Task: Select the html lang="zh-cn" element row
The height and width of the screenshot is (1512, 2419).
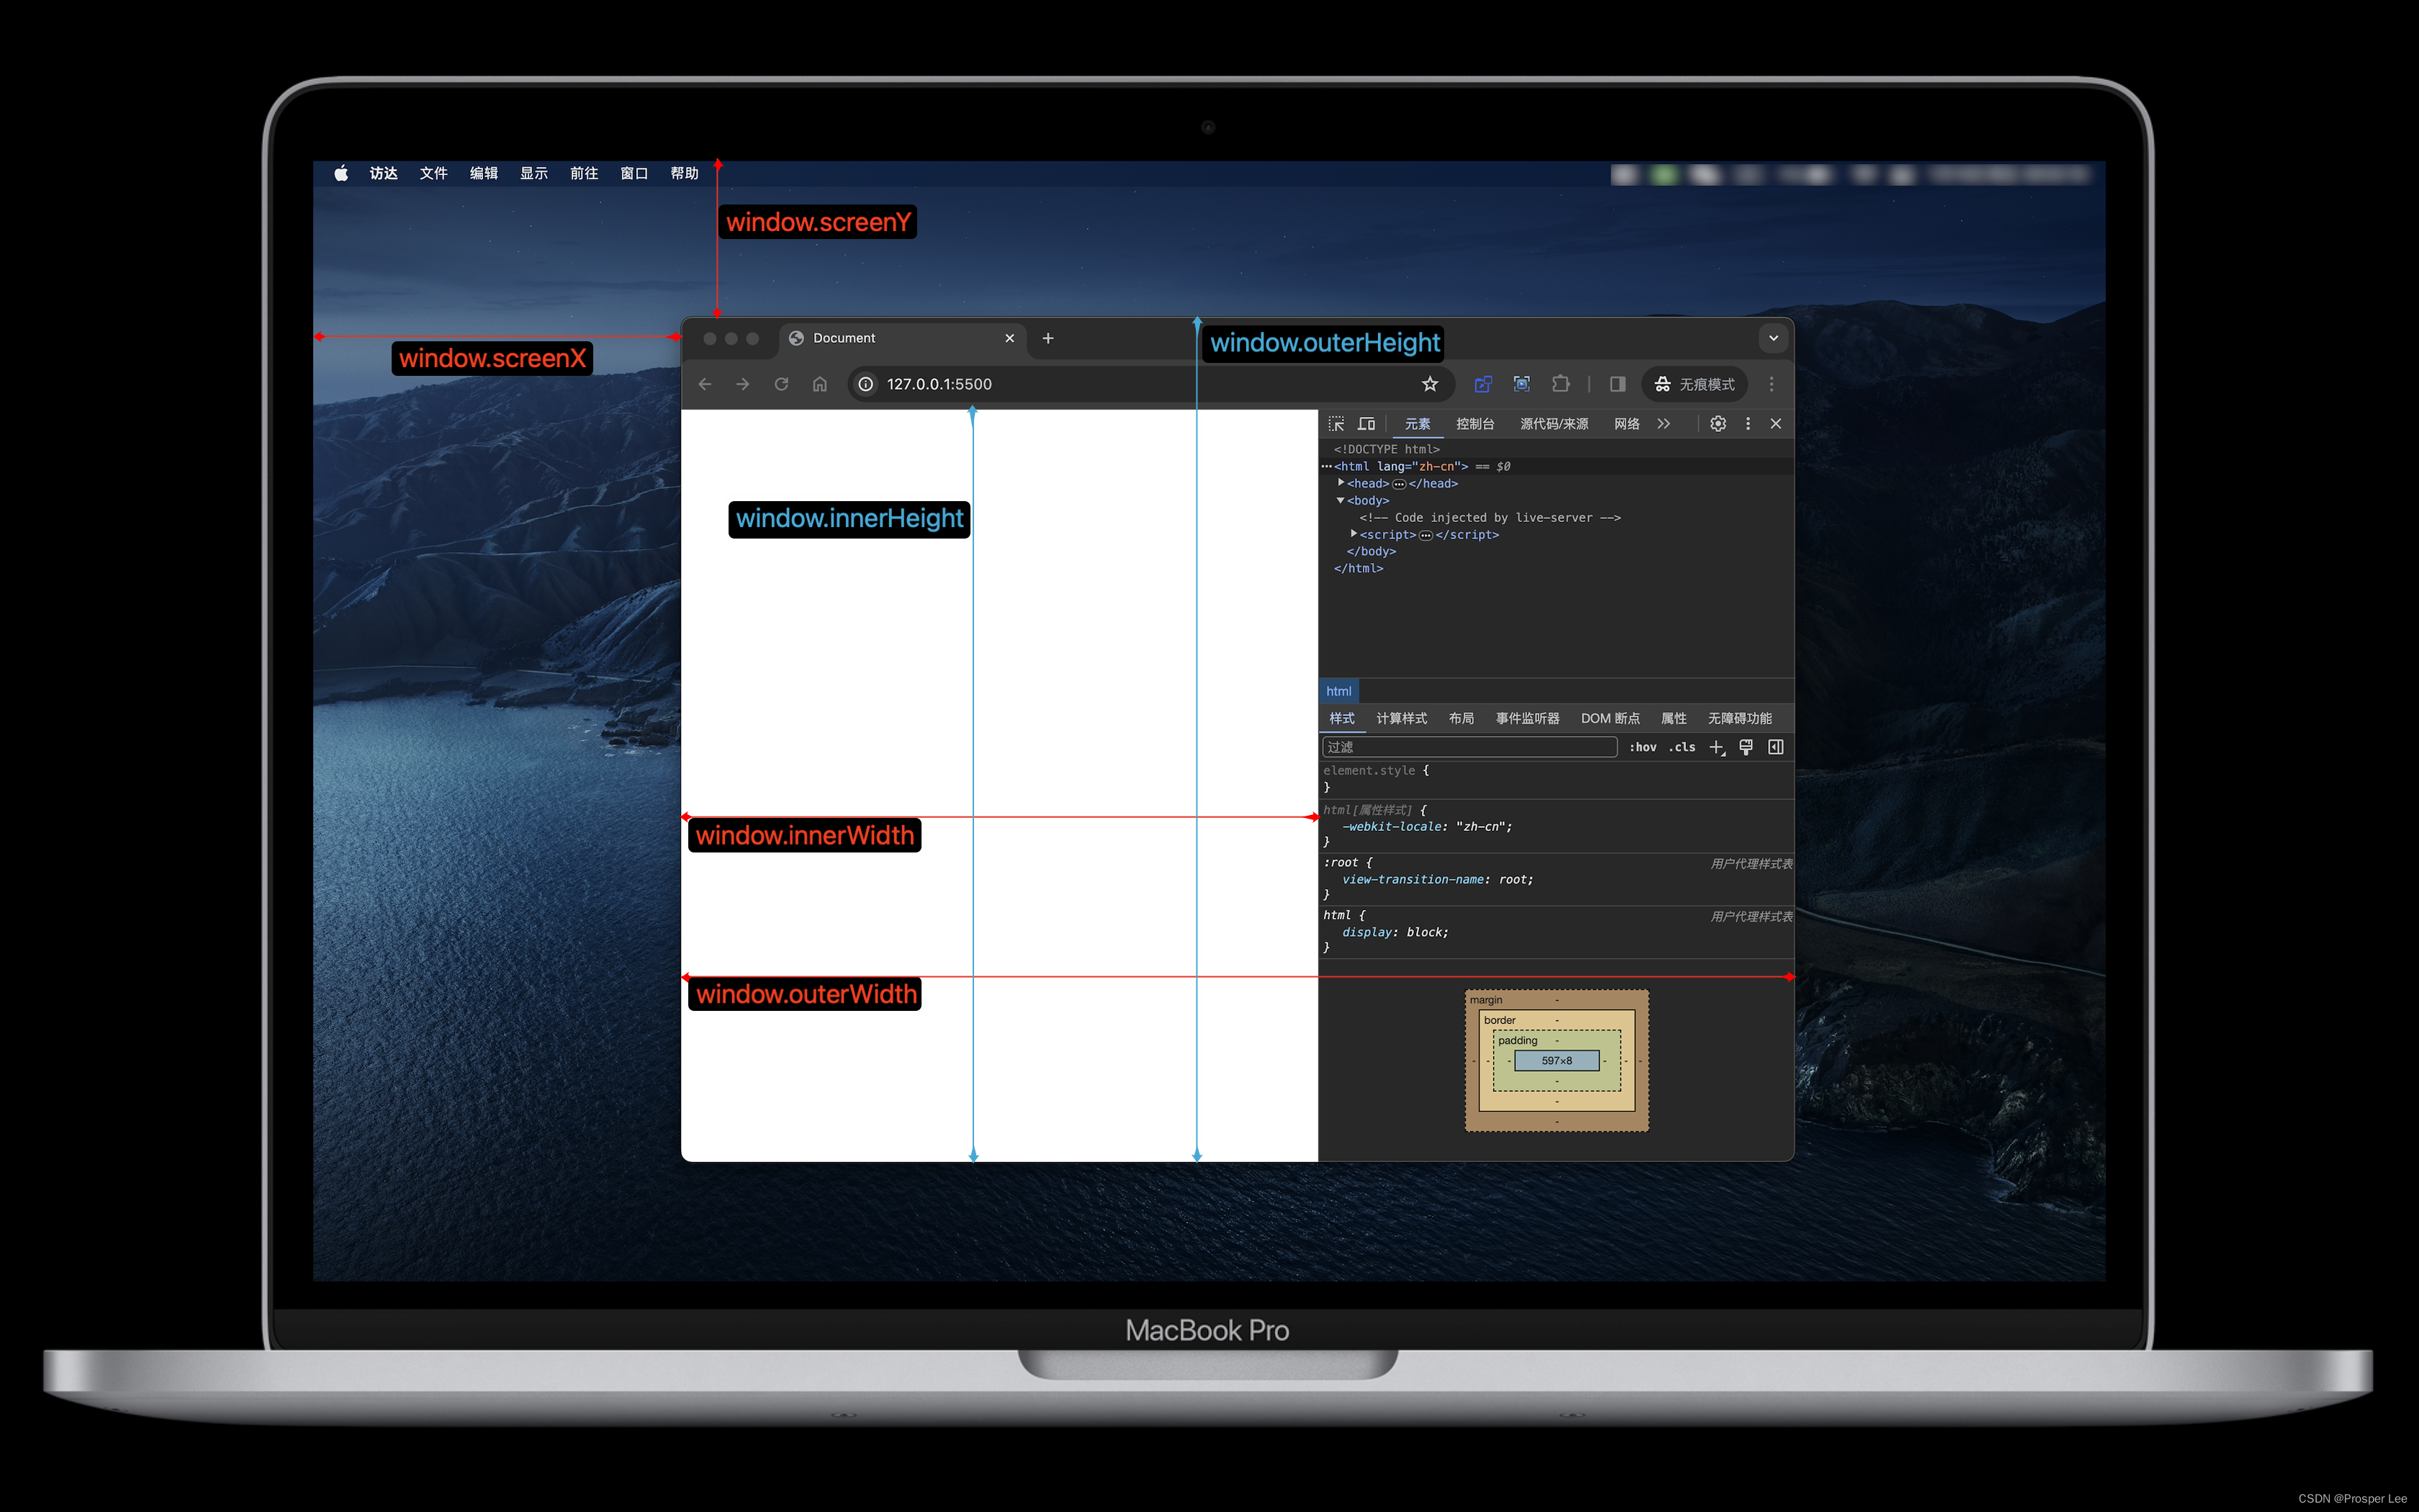Action: tap(1557, 466)
